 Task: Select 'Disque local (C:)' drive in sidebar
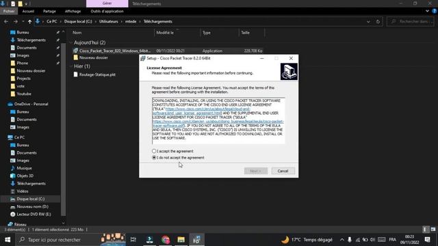pos(30,199)
